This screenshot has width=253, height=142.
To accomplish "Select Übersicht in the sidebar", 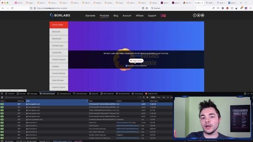I will click(59, 32).
